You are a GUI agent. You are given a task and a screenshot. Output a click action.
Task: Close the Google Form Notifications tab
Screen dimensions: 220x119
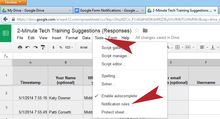143,10
